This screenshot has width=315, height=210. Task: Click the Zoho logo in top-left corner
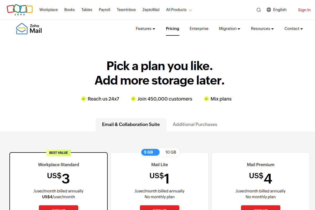(x=19, y=9)
